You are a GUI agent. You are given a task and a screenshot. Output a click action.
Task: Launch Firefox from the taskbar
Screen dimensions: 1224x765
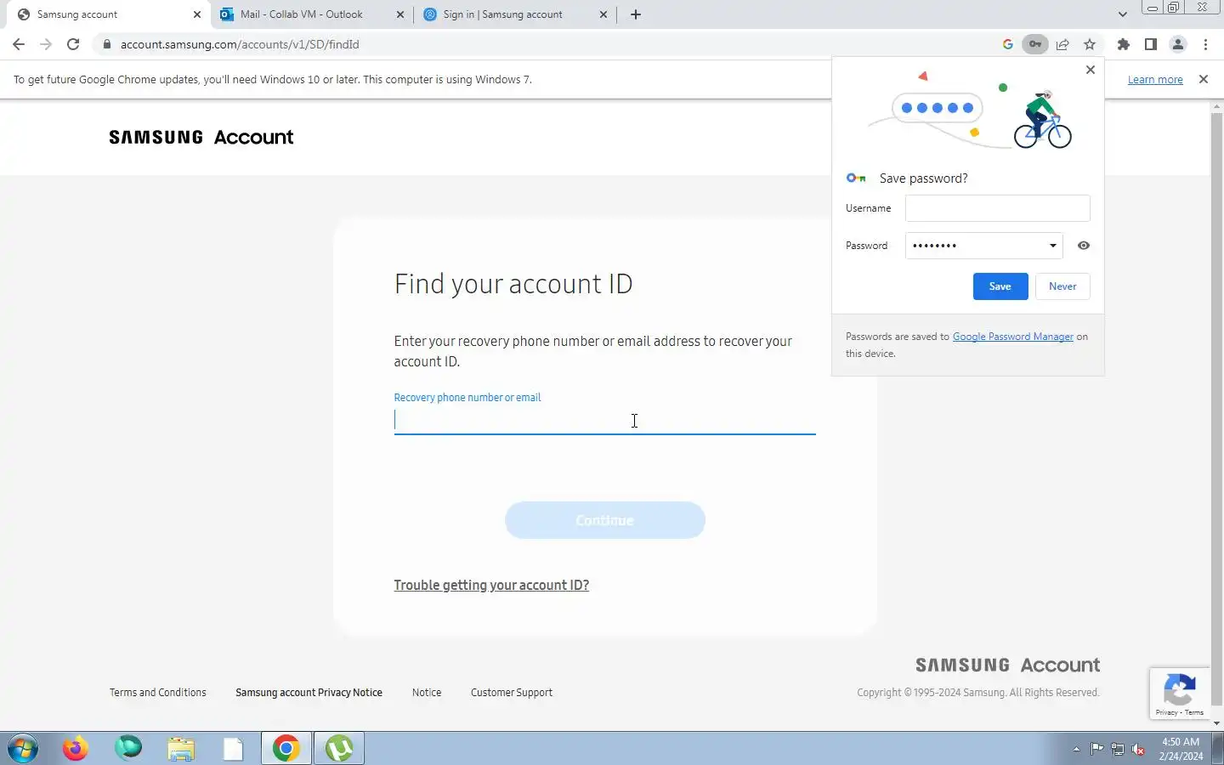pos(76,749)
